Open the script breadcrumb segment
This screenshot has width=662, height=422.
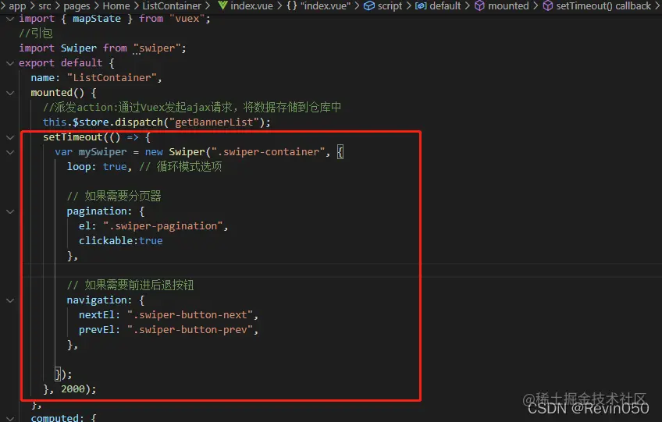390,6
